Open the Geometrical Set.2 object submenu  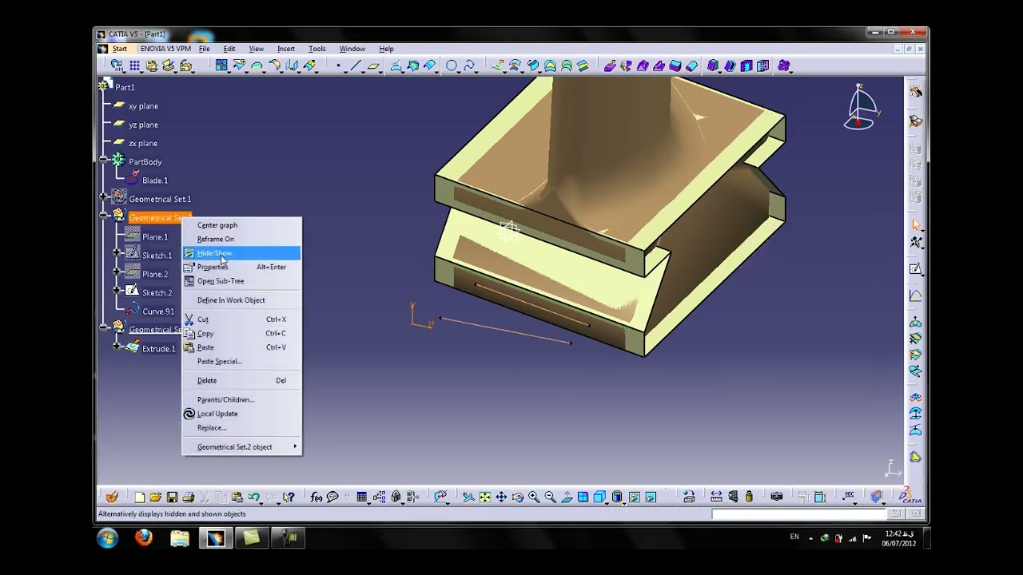tap(242, 447)
